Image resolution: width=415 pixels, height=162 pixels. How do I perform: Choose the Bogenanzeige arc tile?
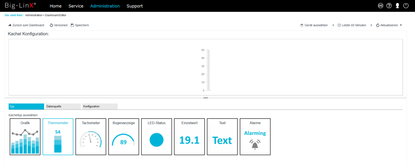click(x=124, y=137)
